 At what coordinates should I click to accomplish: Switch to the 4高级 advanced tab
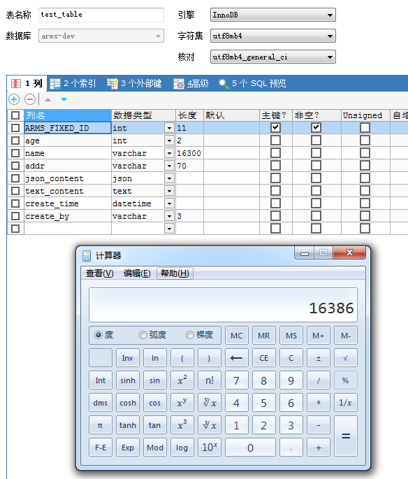[191, 83]
